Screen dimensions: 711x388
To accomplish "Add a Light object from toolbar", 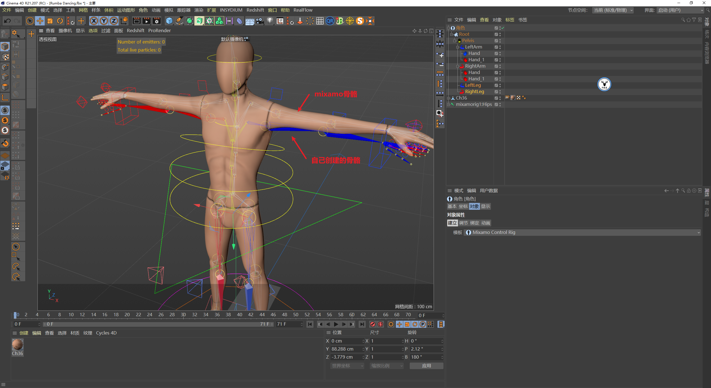I will 270,21.
